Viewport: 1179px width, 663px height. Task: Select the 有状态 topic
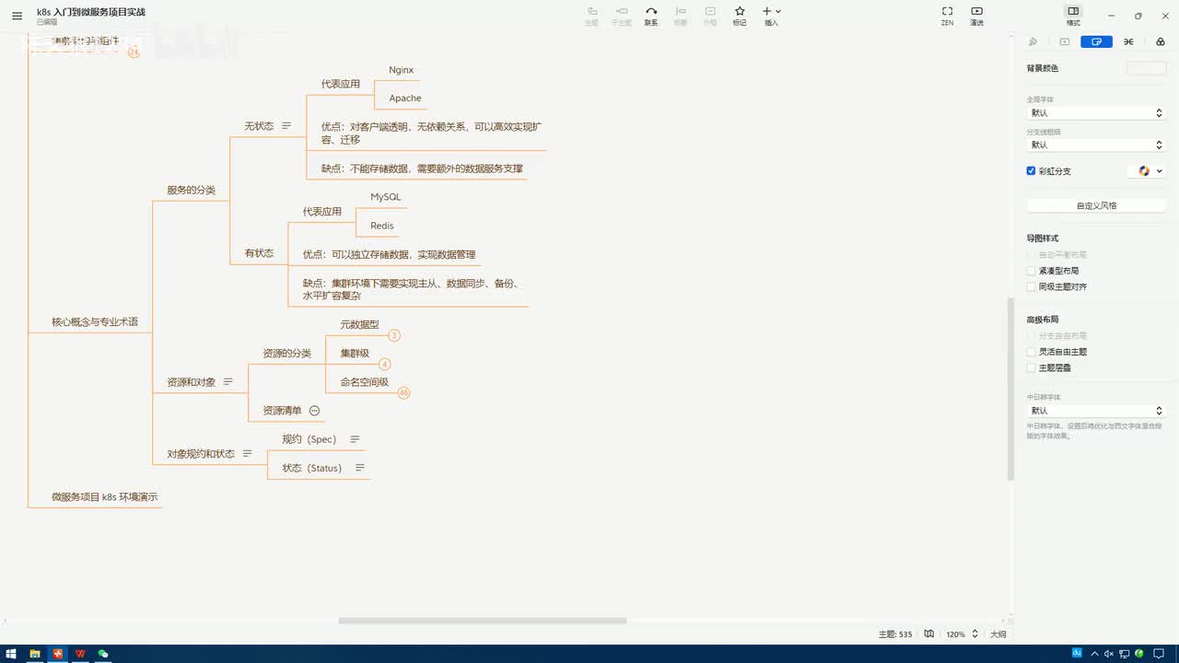259,253
